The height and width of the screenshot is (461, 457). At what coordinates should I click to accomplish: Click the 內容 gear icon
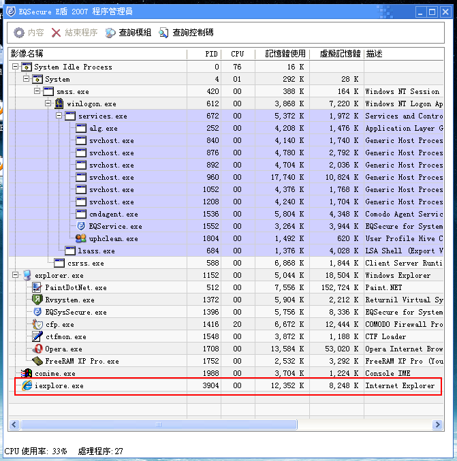coord(19,33)
